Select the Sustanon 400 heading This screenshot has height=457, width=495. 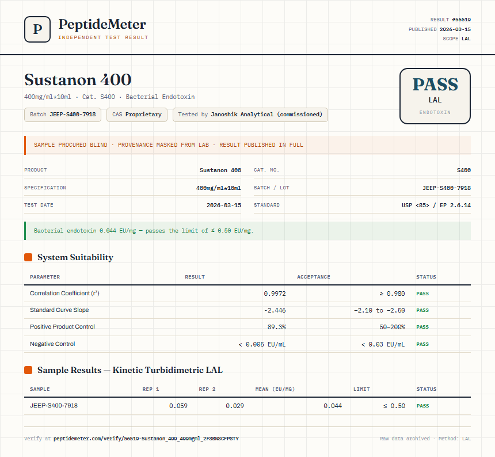pyautogui.click(x=78, y=79)
